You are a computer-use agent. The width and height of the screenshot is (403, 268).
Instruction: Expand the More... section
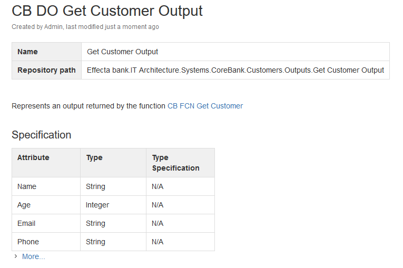(33, 256)
